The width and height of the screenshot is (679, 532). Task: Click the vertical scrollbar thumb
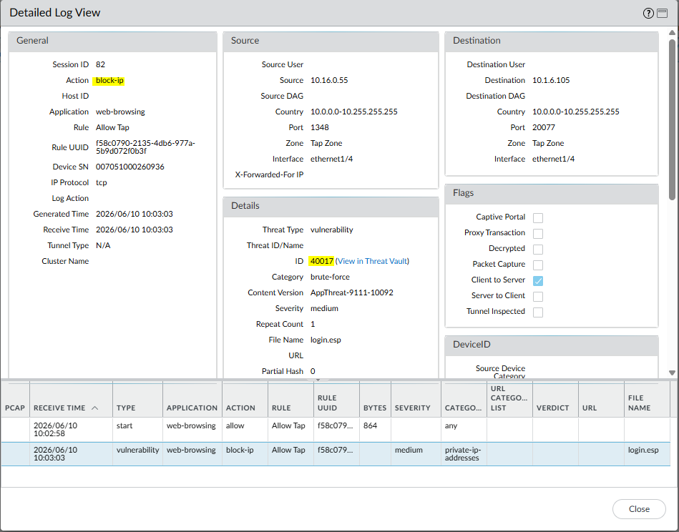click(x=672, y=119)
